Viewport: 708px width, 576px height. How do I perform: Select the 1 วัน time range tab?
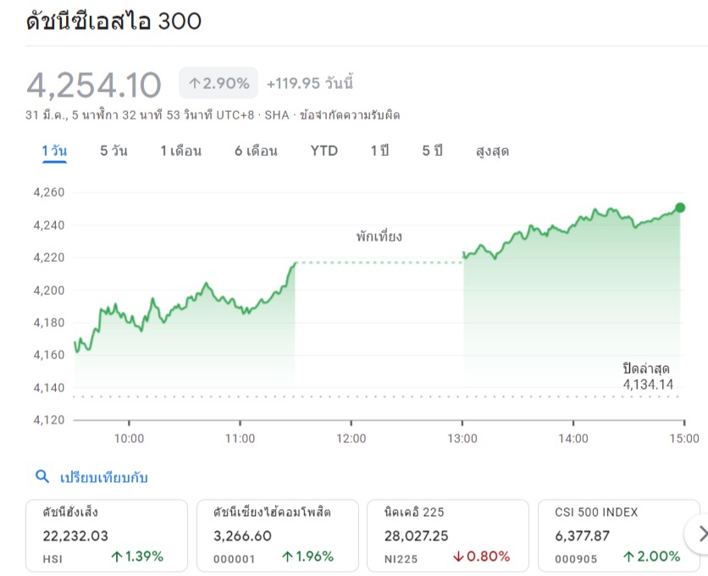54,151
